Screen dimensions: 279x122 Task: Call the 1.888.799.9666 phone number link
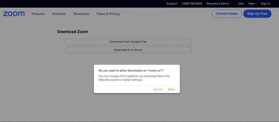tap(192, 4)
